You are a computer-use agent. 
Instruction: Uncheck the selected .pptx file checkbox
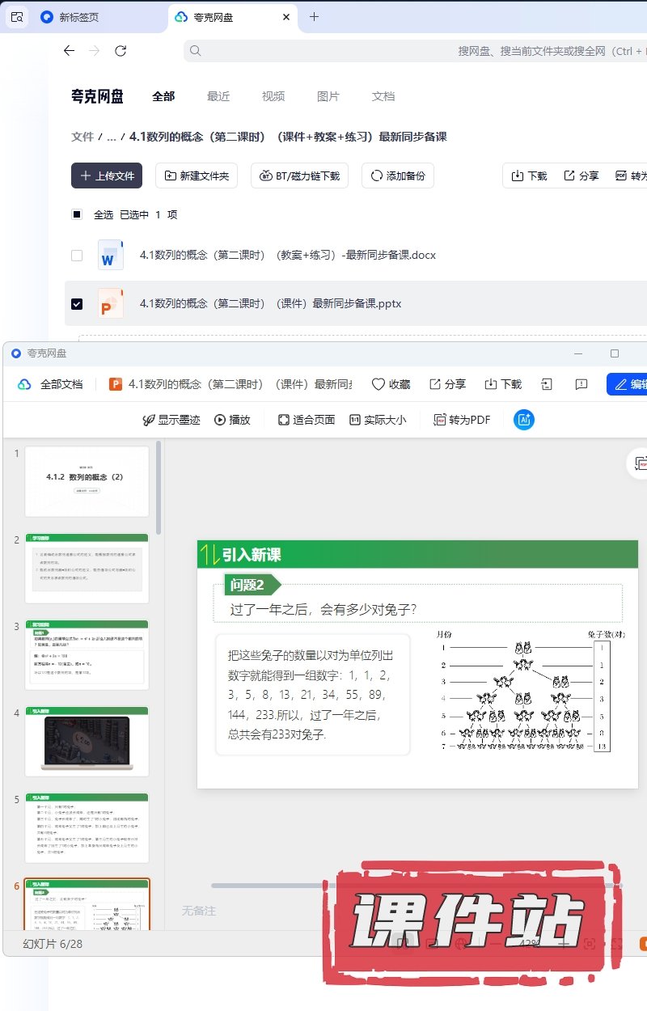[77, 304]
